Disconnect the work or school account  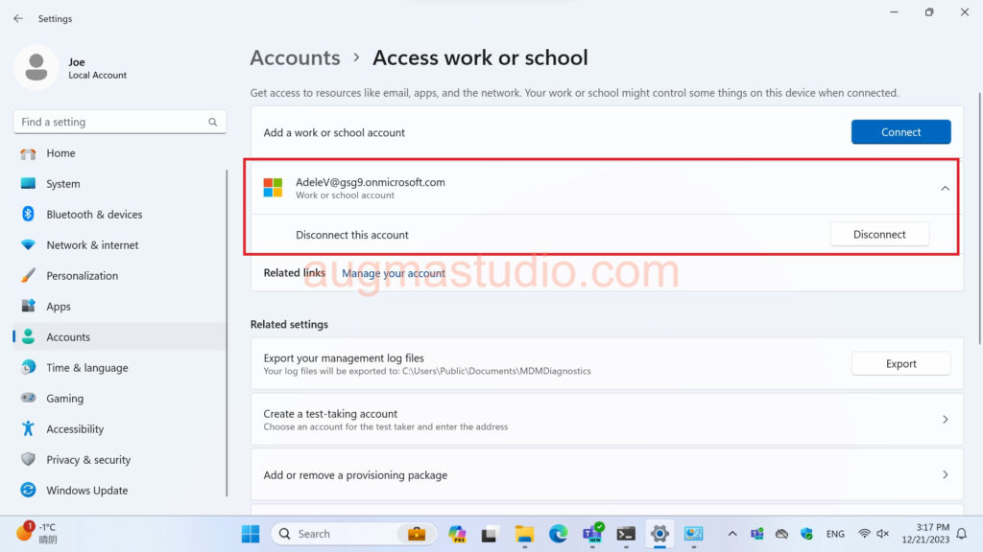coord(878,235)
